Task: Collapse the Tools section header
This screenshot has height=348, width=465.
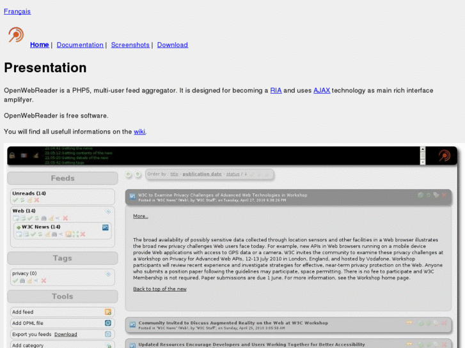Action: [x=63, y=296]
